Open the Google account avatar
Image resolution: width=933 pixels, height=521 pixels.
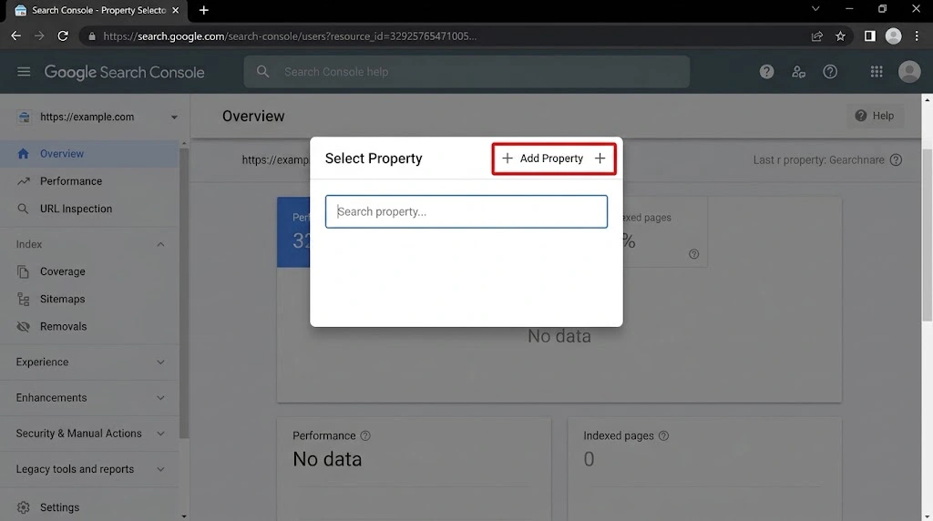(x=909, y=71)
